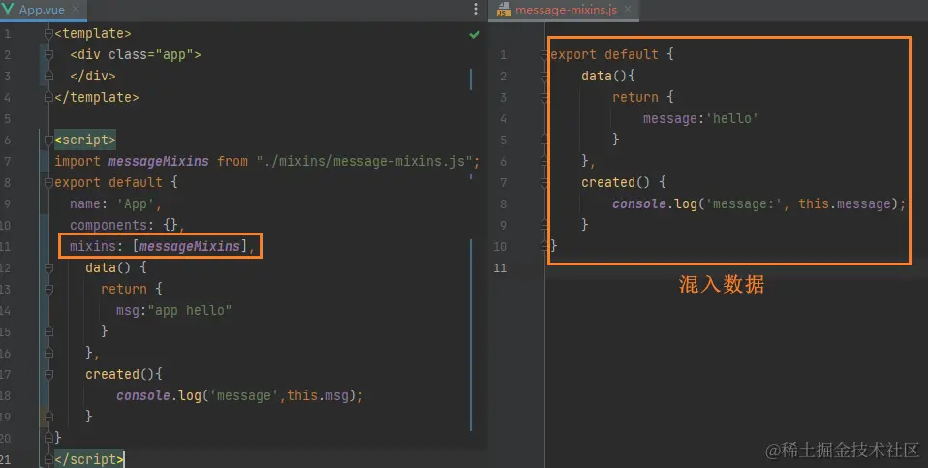Click the components: {} line
The width and height of the screenshot is (928, 468).
point(127,226)
